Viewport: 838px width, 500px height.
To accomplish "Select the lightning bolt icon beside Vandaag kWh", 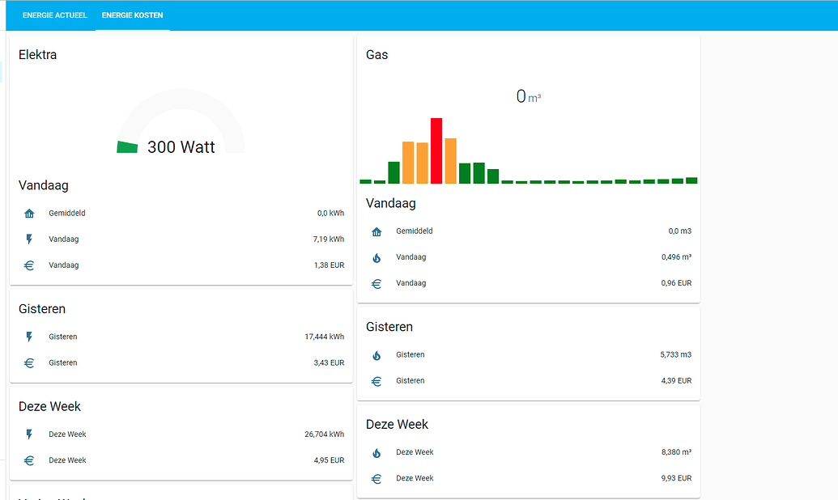I will point(29,239).
